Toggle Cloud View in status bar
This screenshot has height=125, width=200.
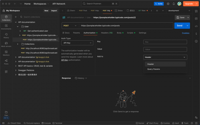pyautogui.click(x=14, y=123)
